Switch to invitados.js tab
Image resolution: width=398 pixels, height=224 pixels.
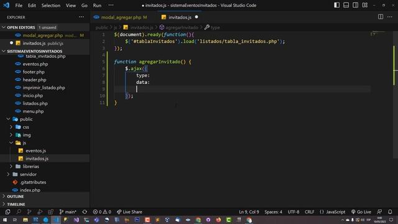(180, 17)
